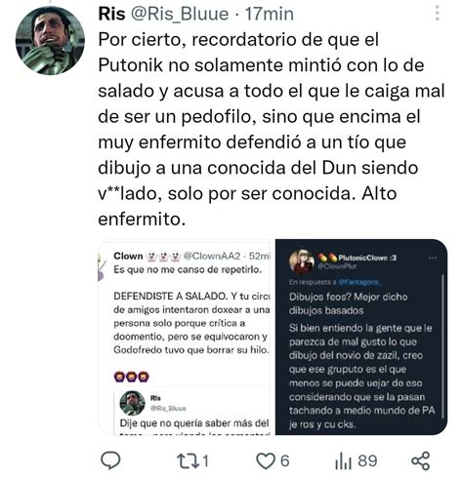The image size is (463, 481).
Task: Click @Fantagoria_ mention in dark screenshot
Action: (359, 282)
